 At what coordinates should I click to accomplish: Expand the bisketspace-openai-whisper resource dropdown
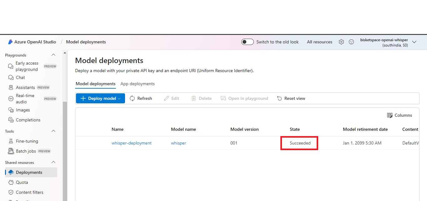pyautogui.click(x=414, y=42)
